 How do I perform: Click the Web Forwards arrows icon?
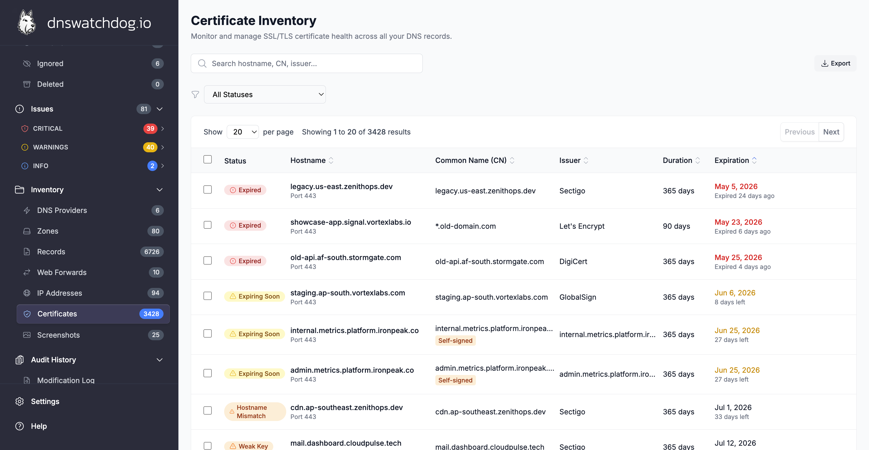click(27, 272)
